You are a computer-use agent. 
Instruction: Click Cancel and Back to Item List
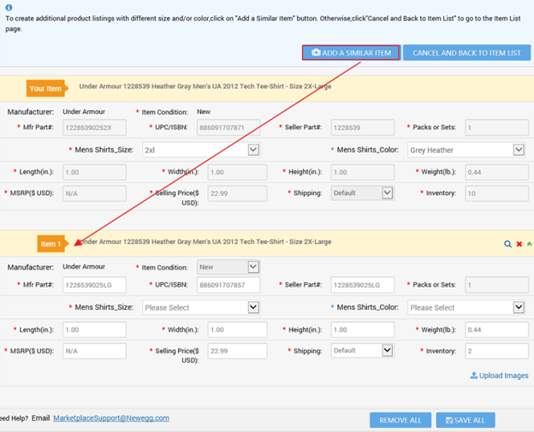tap(466, 53)
